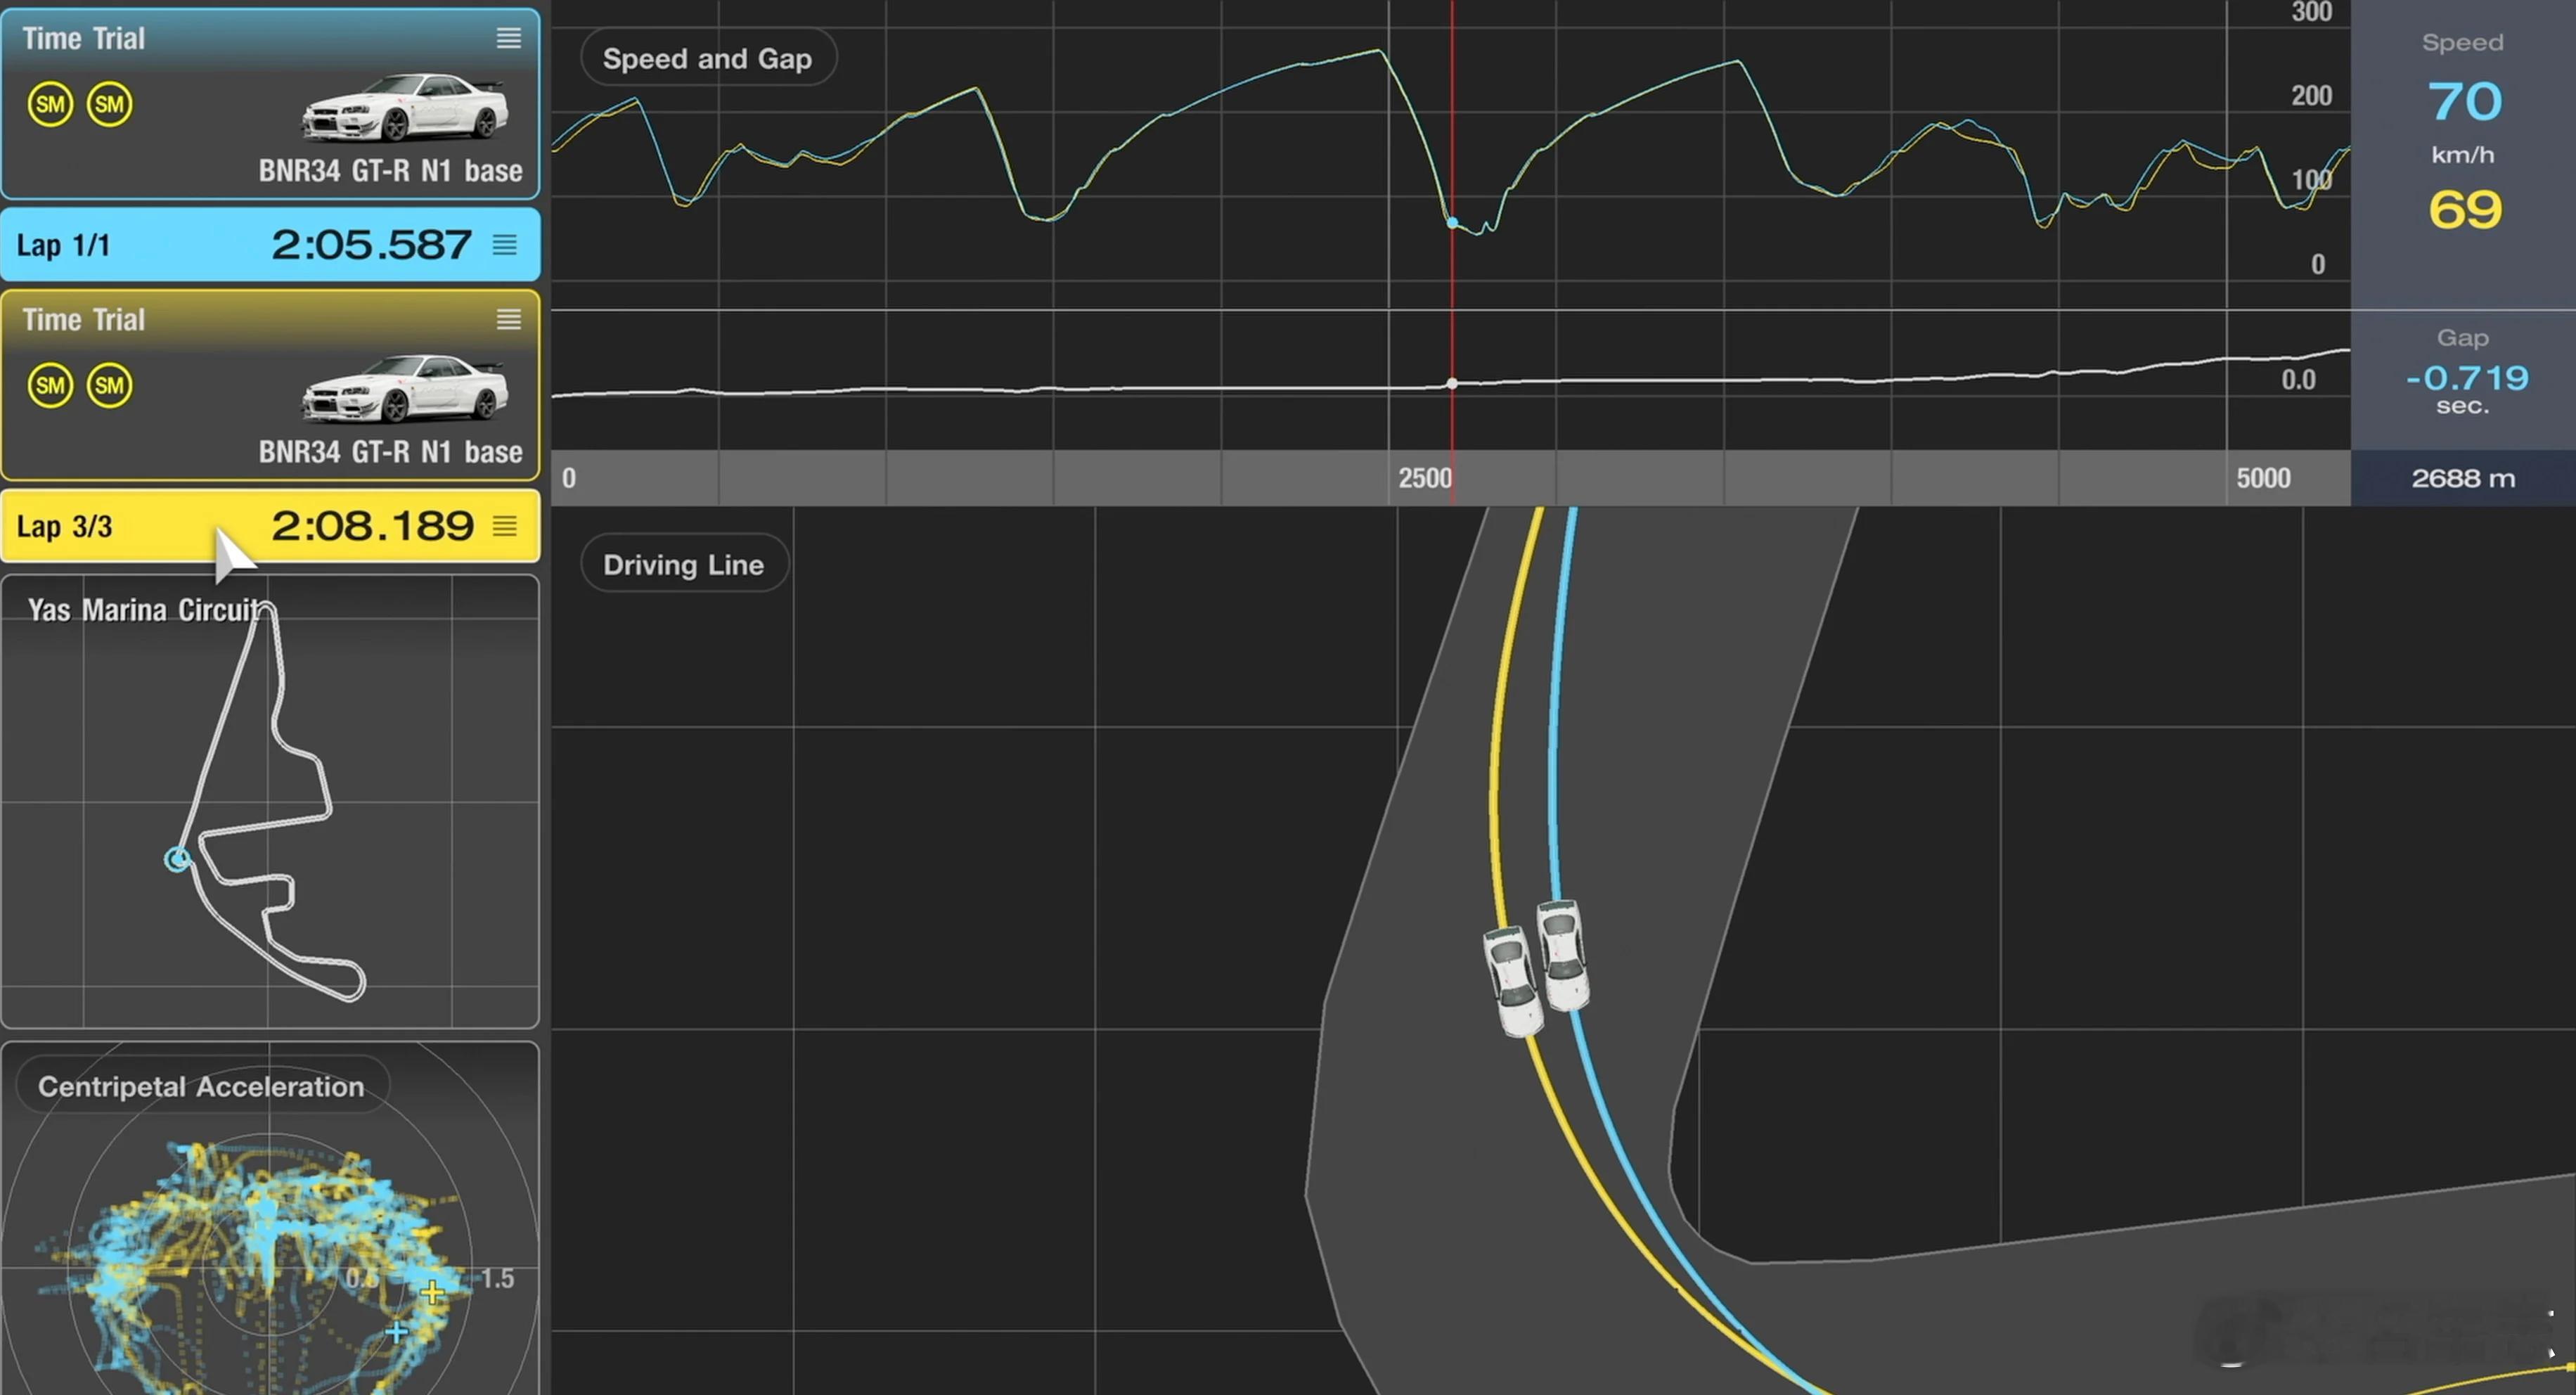
Task: Click second SM tire icon on yellow card
Action: pyautogui.click(x=109, y=385)
